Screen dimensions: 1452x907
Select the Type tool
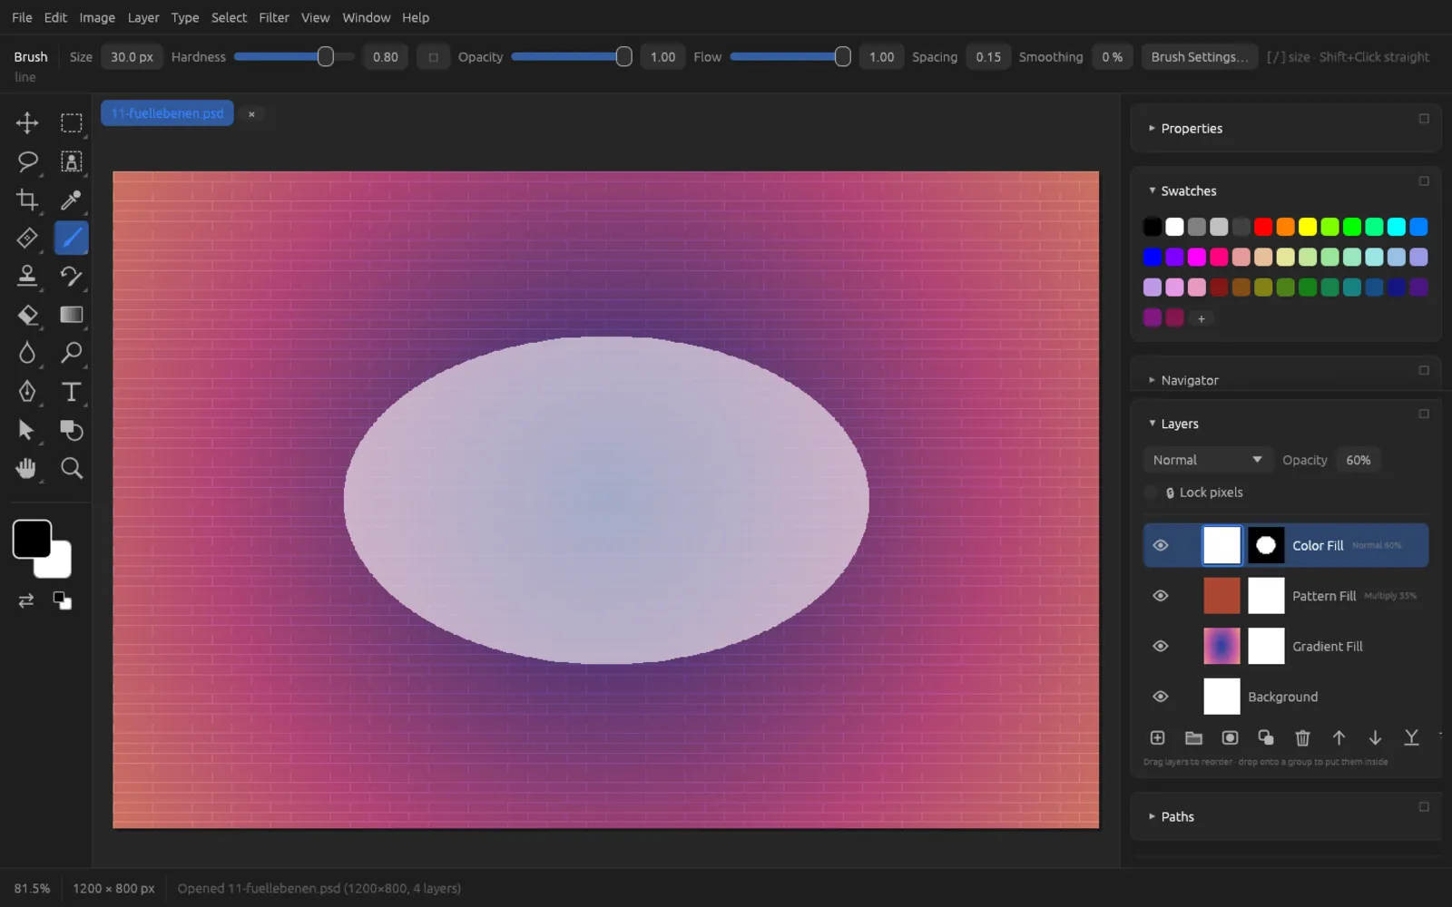click(x=71, y=391)
